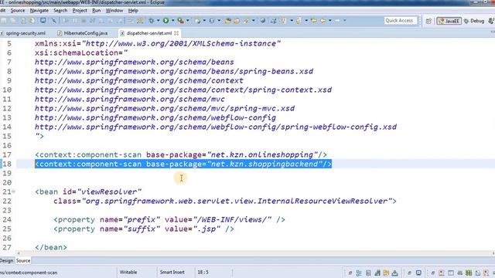
Task: Click the XML file icon on the dispatcher-servlet.xml tab
Action: pyautogui.click(x=122, y=33)
